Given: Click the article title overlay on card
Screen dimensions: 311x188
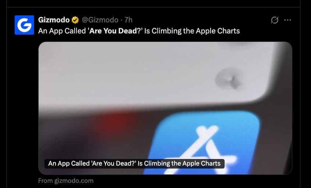Looking at the screenshot, I should [x=135, y=163].
